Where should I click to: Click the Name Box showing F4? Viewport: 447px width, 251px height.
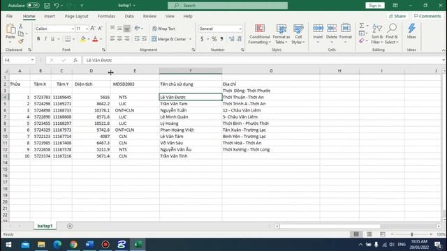[19, 60]
